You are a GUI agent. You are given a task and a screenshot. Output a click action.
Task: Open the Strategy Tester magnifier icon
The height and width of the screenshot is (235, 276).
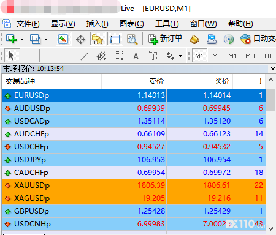pyautogui.click(x=132, y=39)
